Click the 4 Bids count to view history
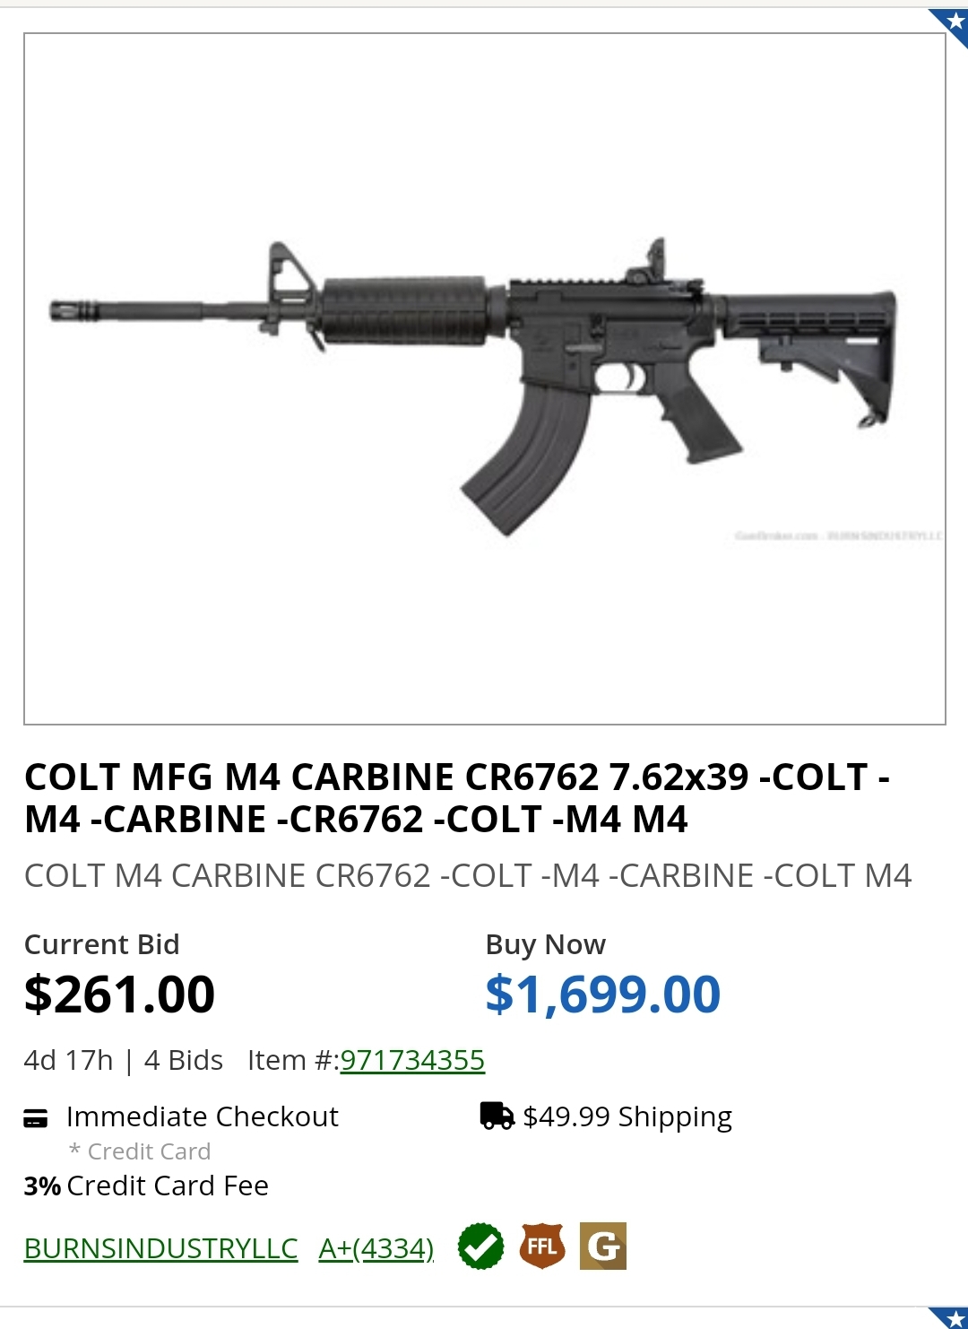This screenshot has width=968, height=1329. tap(182, 1060)
